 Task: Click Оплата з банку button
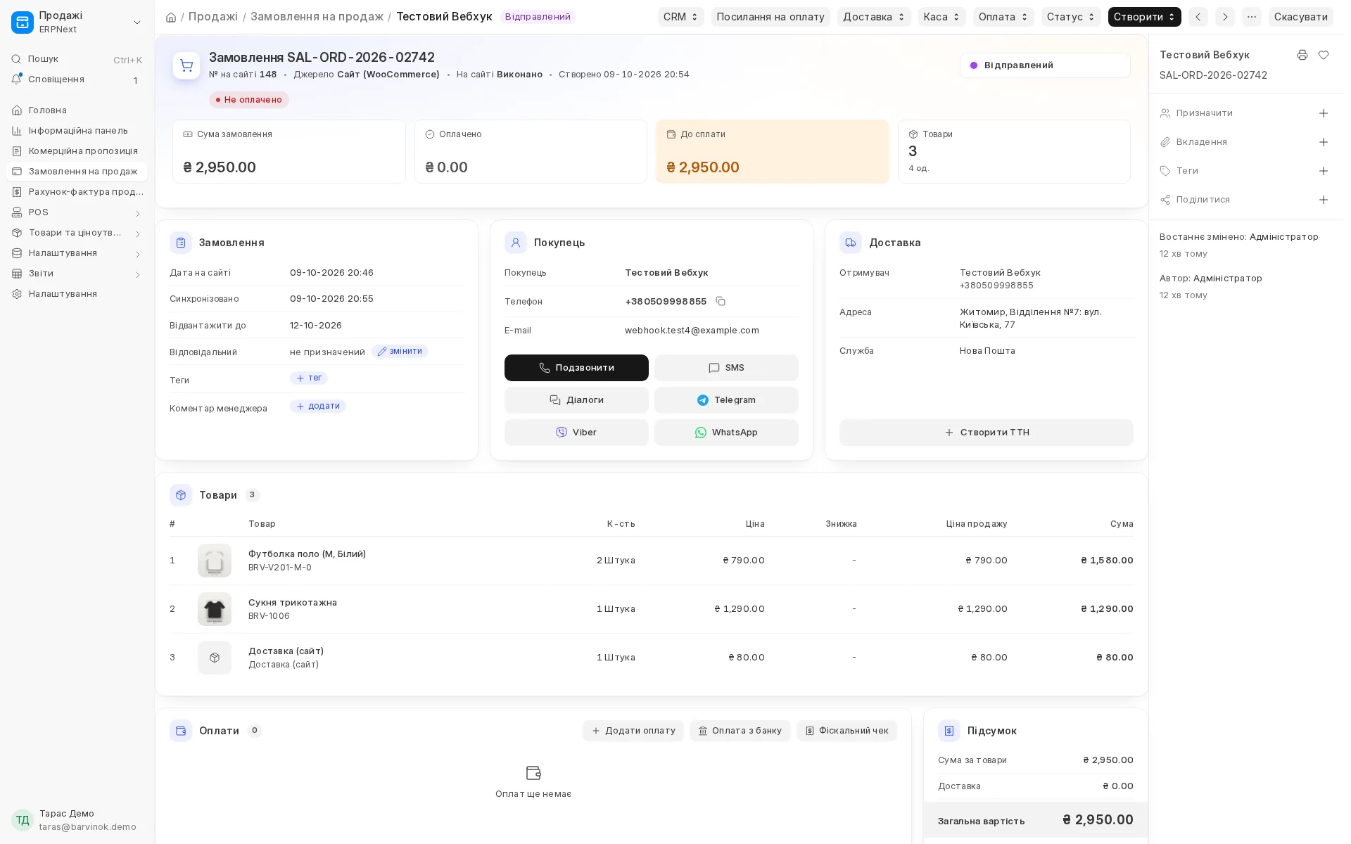(x=740, y=731)
